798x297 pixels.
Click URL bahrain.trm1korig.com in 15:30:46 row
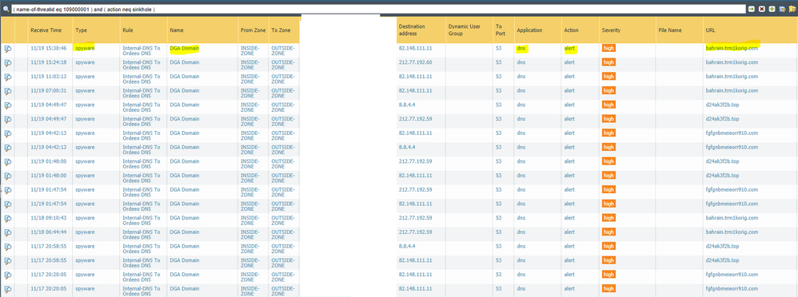click(732, 48)
